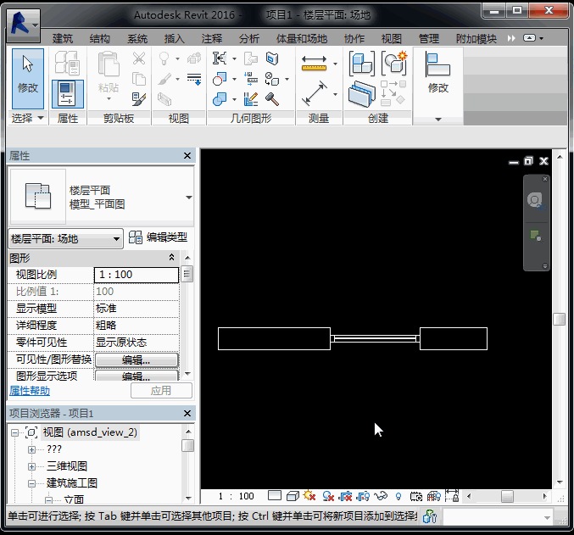
Task: Toggle the 属性 (Properties) palette button
Action: pos(67,92)
